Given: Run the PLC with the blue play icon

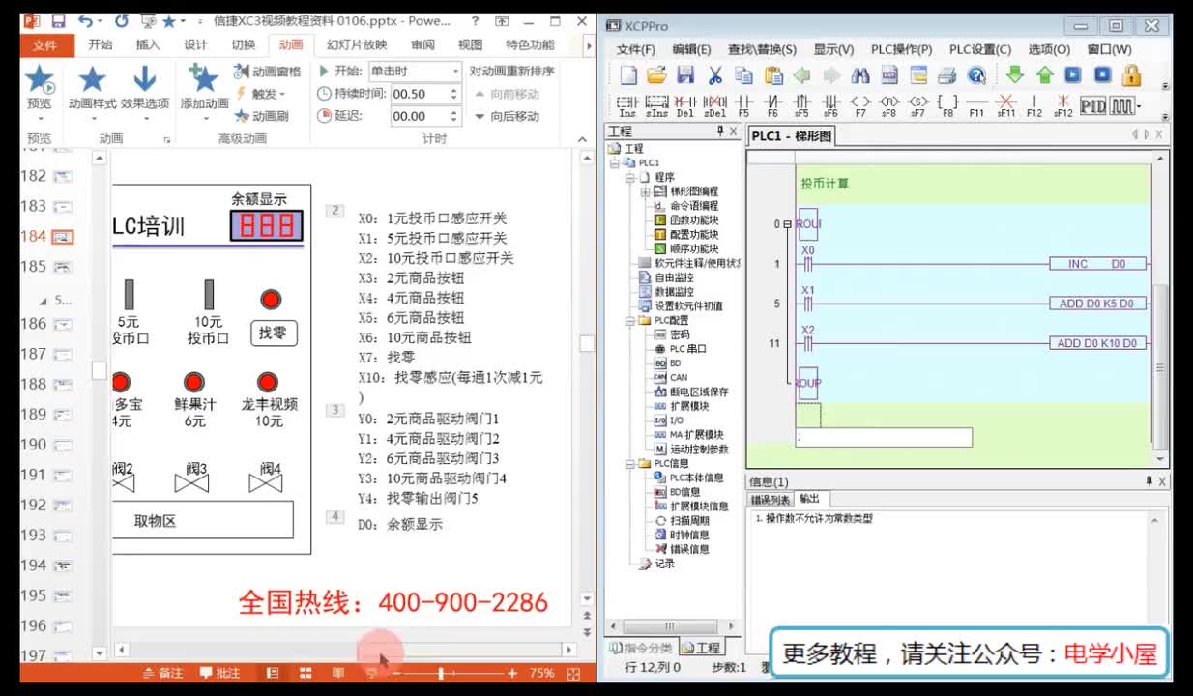Looking at the screenshot, I should click(x=1073, y=75).
